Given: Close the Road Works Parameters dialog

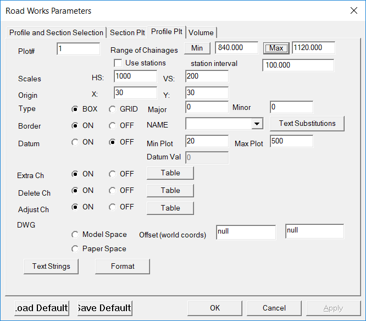Looking at the screenshot, I should click(x=353, y=10).
